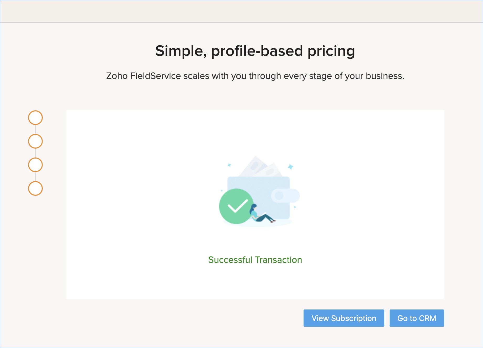Image resolution: width=483 pixels, height=348 pixels.
Task: Click connector line between first and second steps
Action: [35, 129]
